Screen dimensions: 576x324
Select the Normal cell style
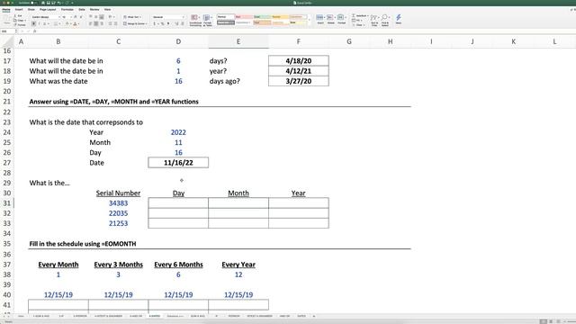click(x=226, y=17)
